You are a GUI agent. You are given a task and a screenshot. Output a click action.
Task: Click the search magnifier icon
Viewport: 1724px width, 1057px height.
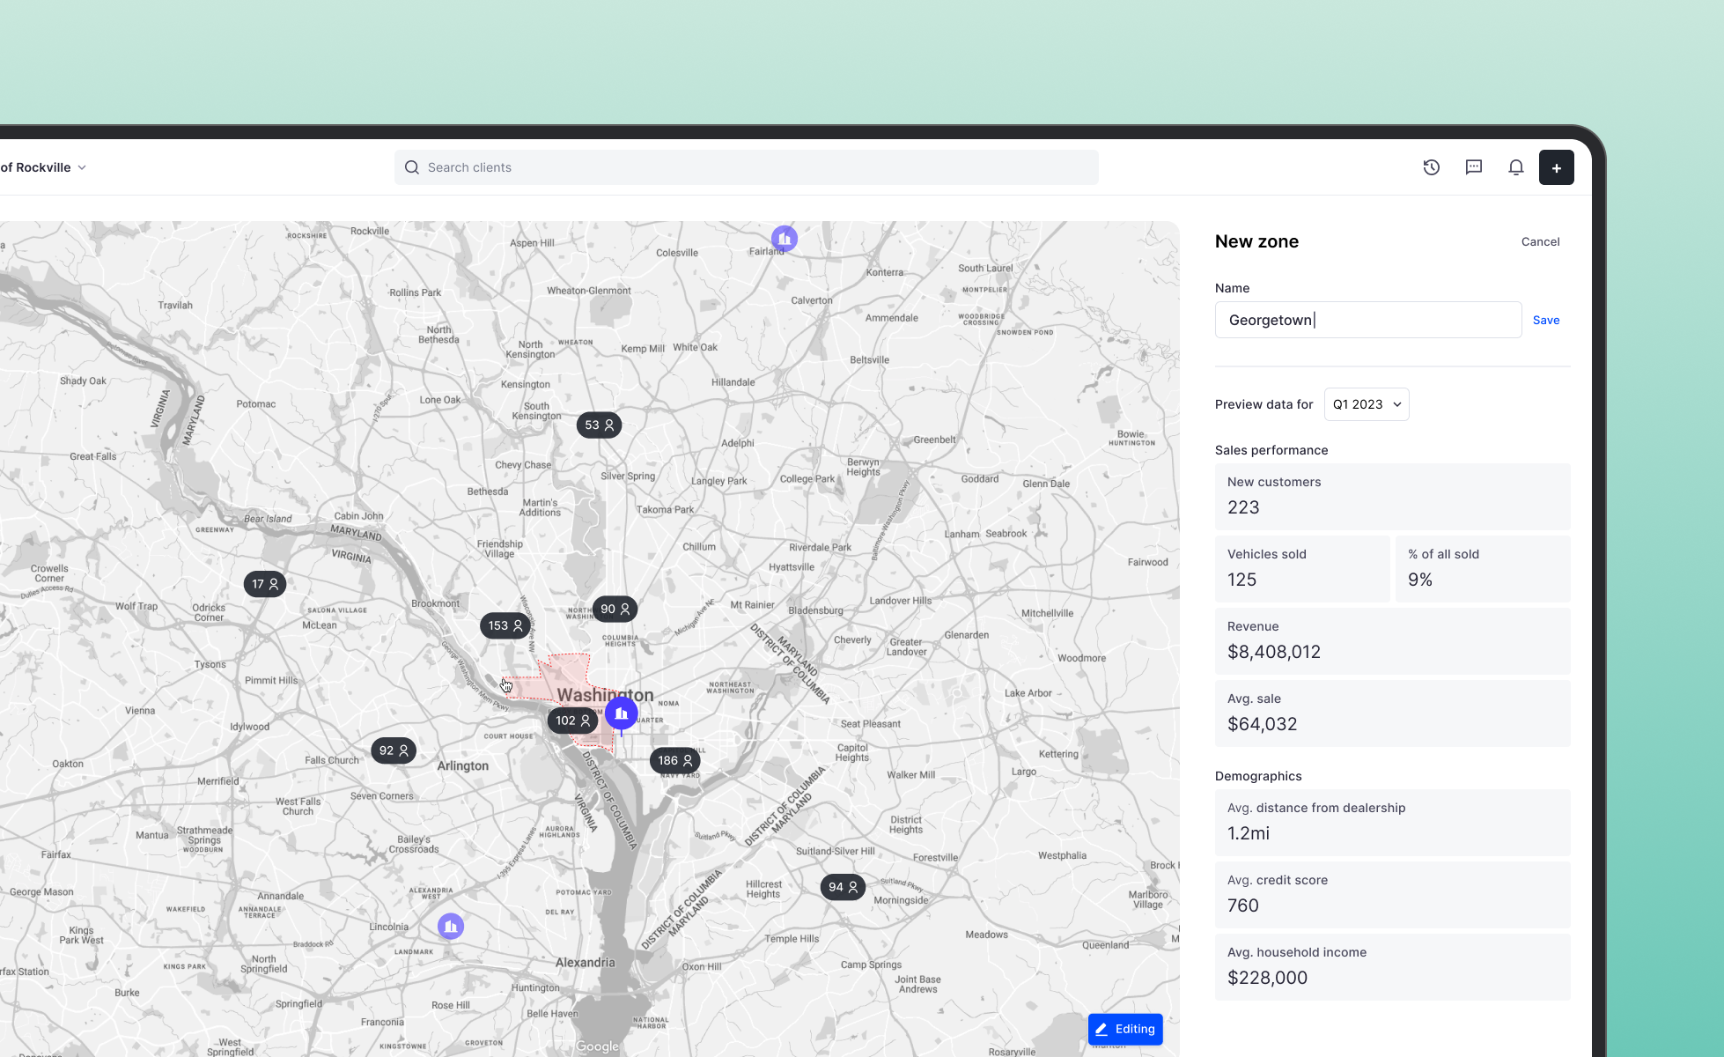412,167
